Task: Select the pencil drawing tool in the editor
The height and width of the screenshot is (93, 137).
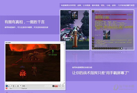Action: point(7,86)
